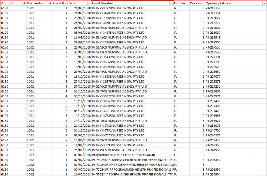The image size is (267, 176).
Task: Click cell IV:INV-35149NURSES NOW PTY LTD
Action: pos(133,42)
